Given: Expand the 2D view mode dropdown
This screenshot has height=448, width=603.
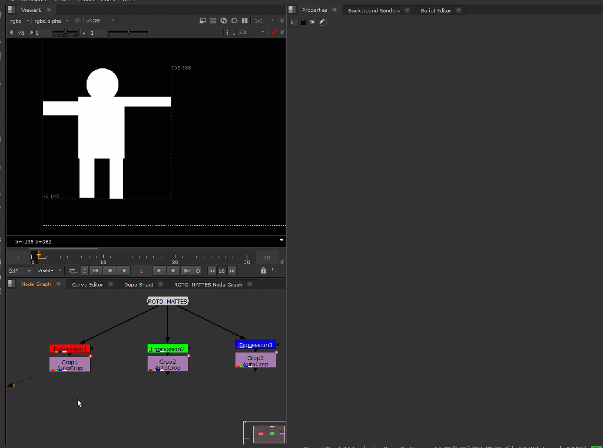Looking at the screenshot, I should (252, 32).
